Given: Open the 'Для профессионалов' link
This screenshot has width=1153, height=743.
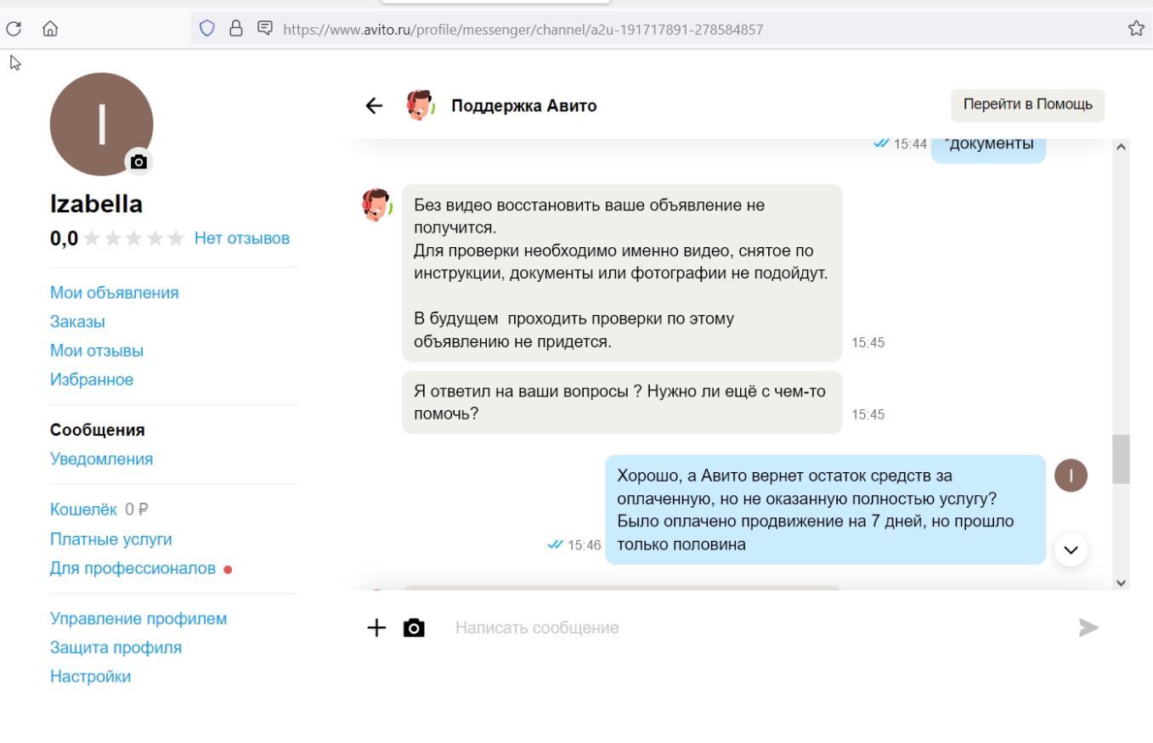Looking at the screenshot, I should [133, 568].
